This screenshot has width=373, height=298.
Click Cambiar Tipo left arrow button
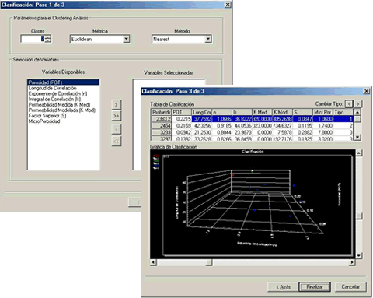coord(349,104)
